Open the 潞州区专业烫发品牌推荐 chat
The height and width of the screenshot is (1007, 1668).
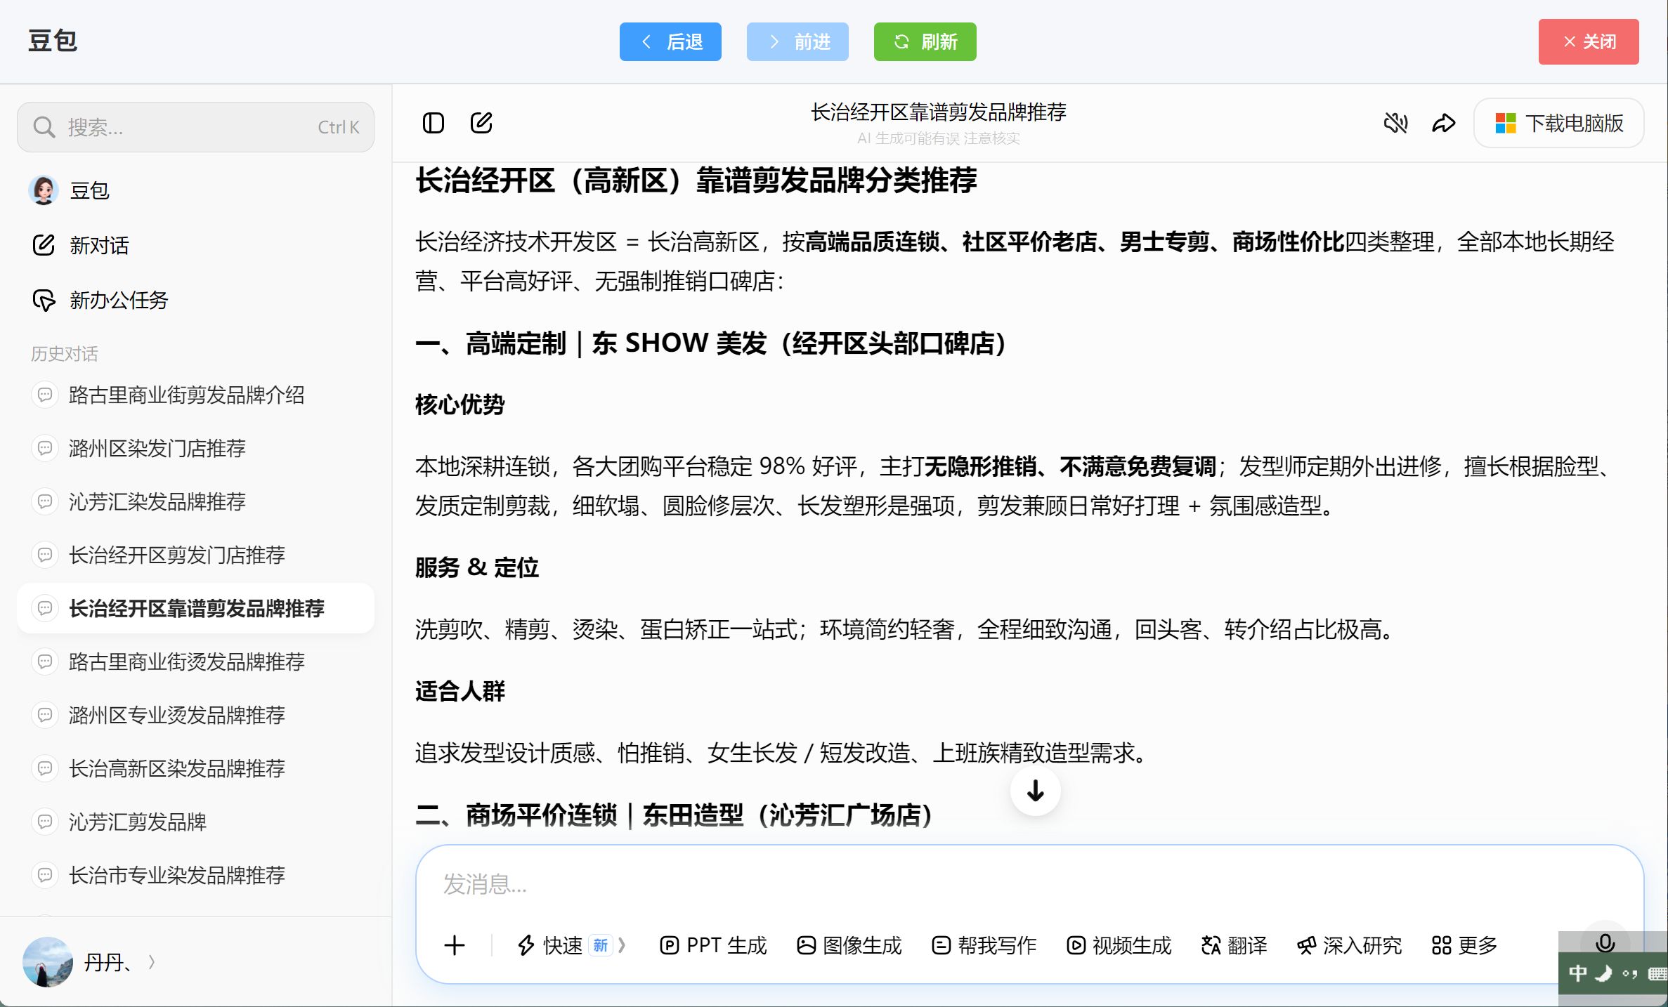click(195, 715)
